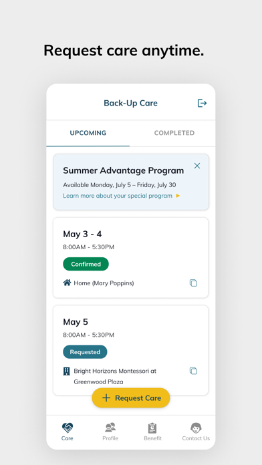This screenshot has width=262, height=465.
Task: Open Contact Us in the bottom bar
Action: pos(196,432)
